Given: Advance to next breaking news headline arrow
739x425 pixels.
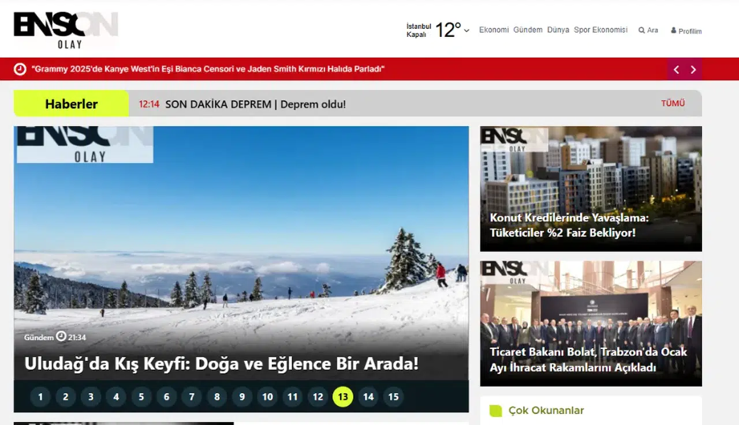Looking at the screenshot, I should click(x=693, y=70).
